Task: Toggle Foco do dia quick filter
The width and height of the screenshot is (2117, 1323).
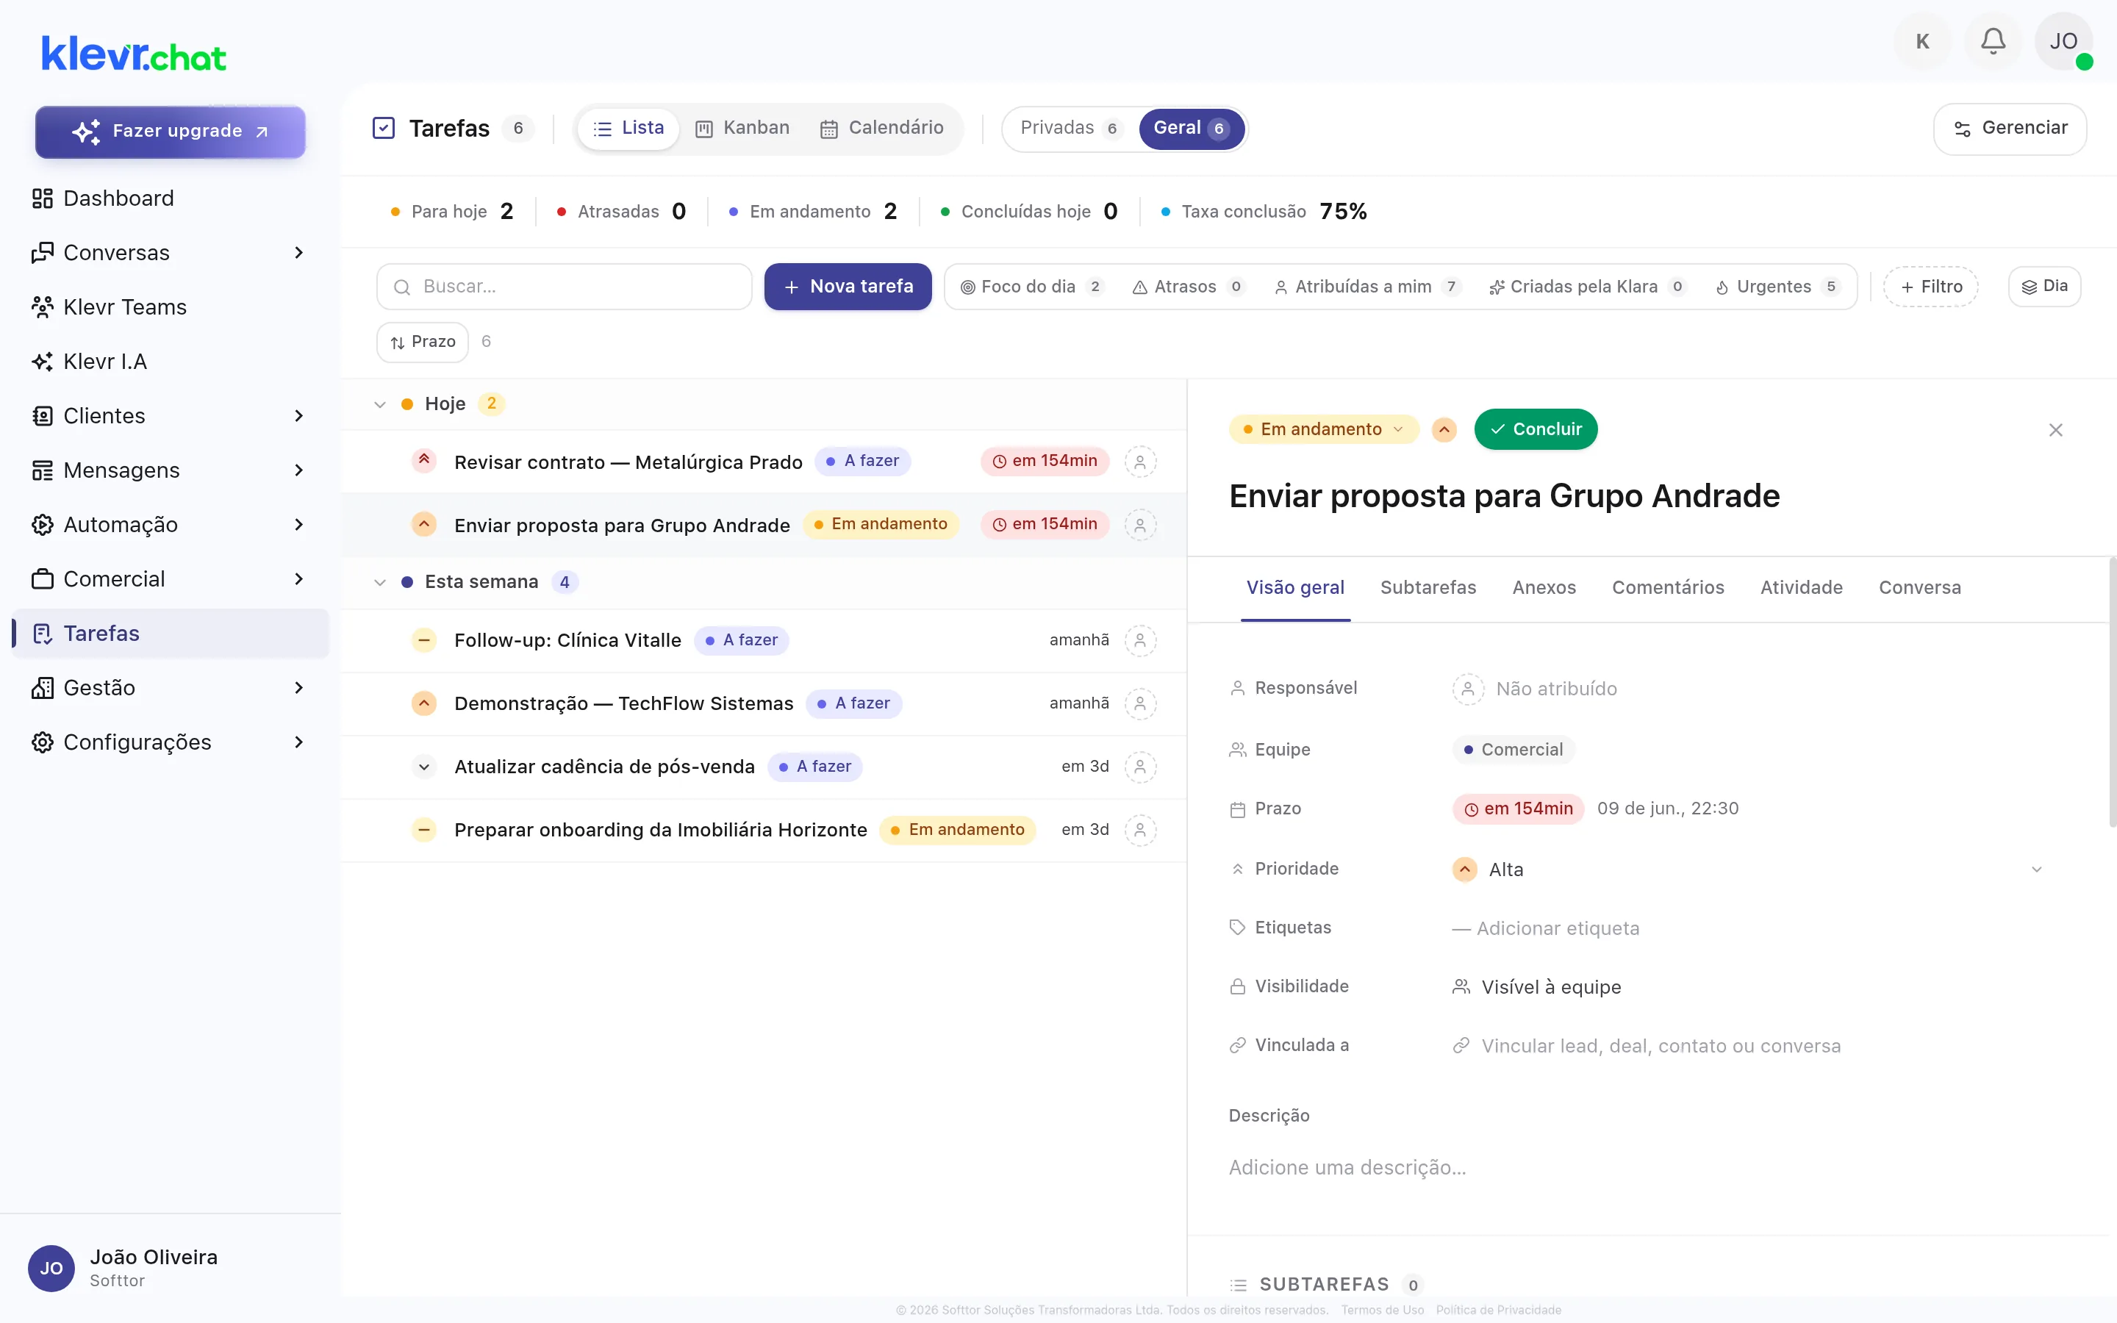Action: (1032, 287)
